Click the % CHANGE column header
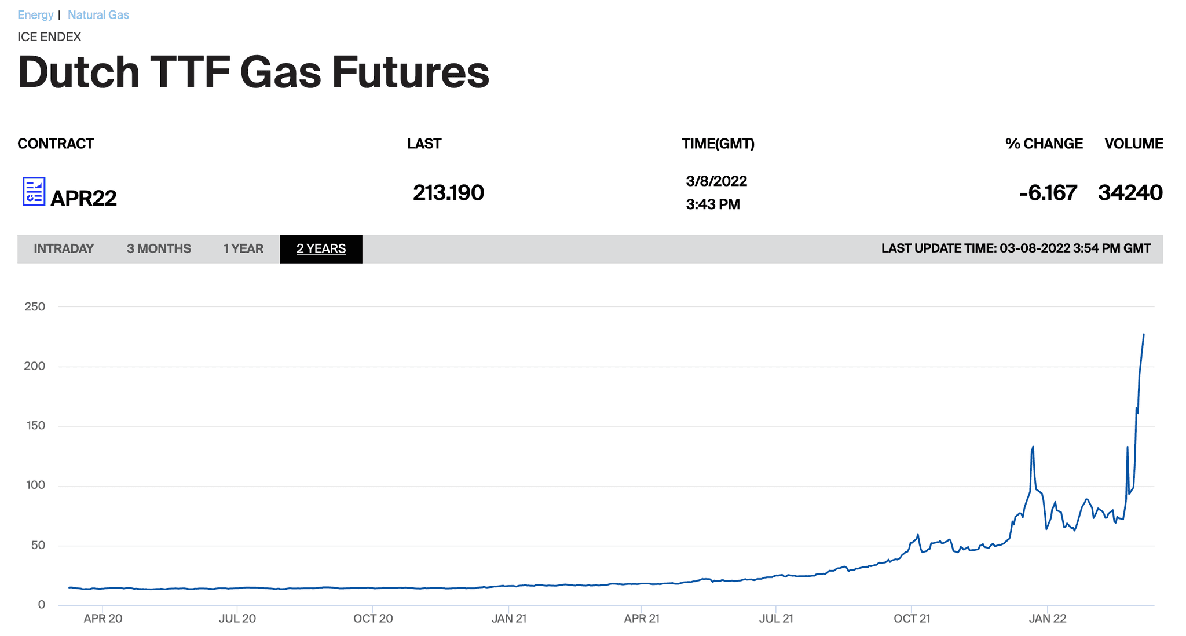The width and height of the screenshot is (1186, 636). 1044,144
